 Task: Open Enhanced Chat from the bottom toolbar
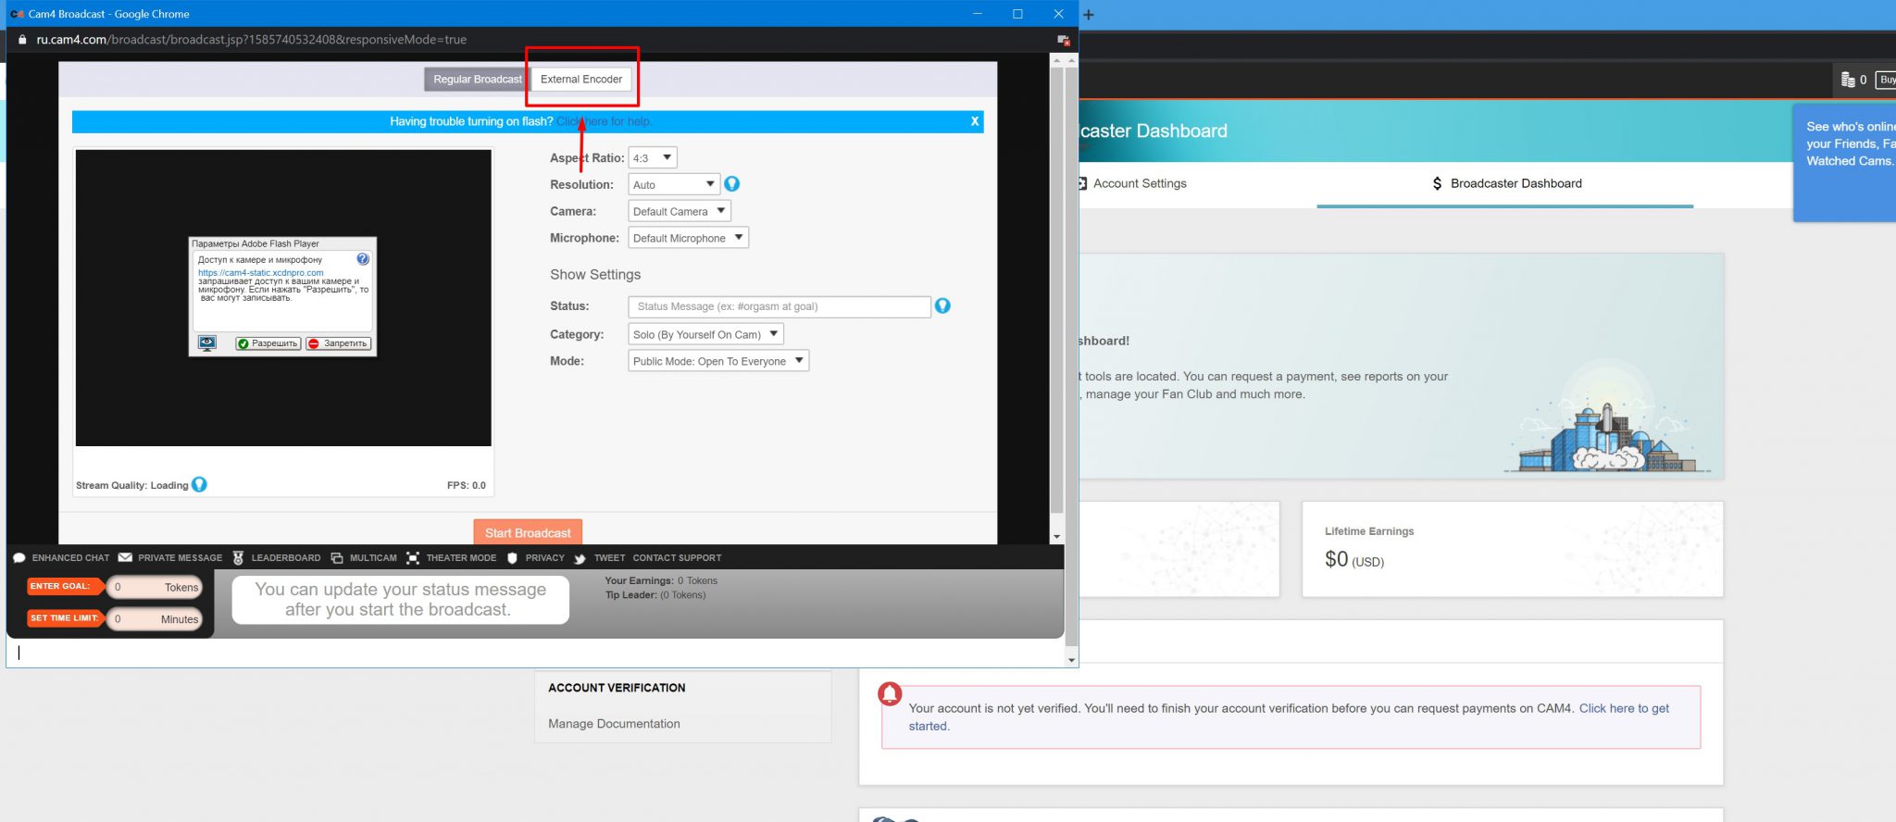click(x=61, y=558)
